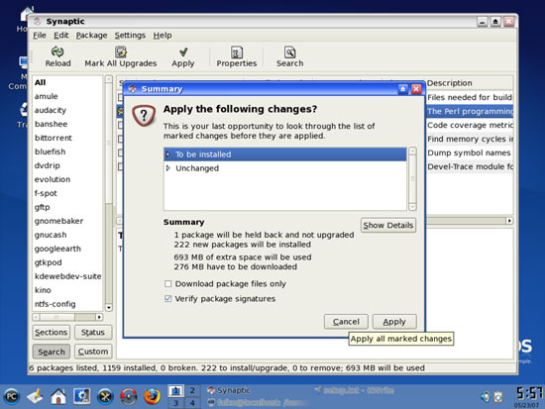This screenshot has width=545, height=409.
Task: Click 'Code coverage metric' package row
Action: 470,125
